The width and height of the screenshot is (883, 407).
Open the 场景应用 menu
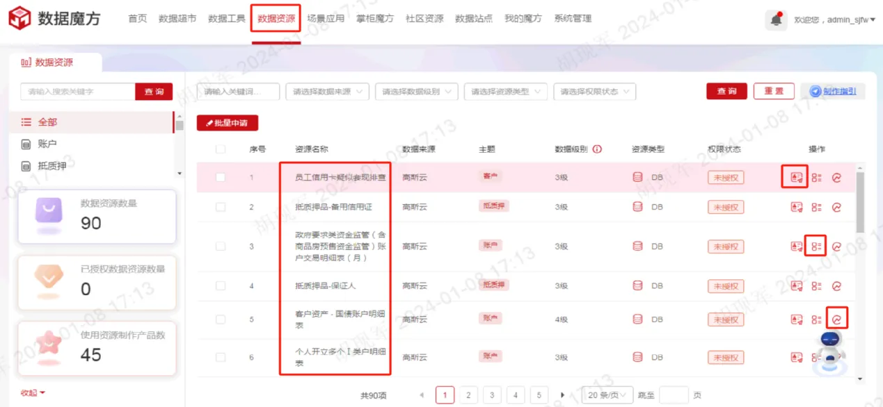(326, 19)
